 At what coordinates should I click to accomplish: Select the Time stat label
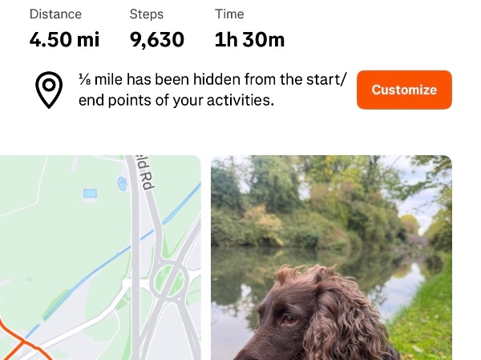(229, 14)
